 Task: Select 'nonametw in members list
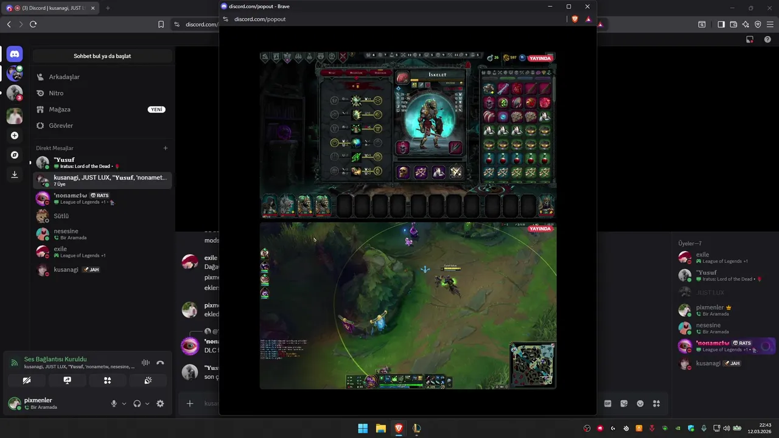726,346
